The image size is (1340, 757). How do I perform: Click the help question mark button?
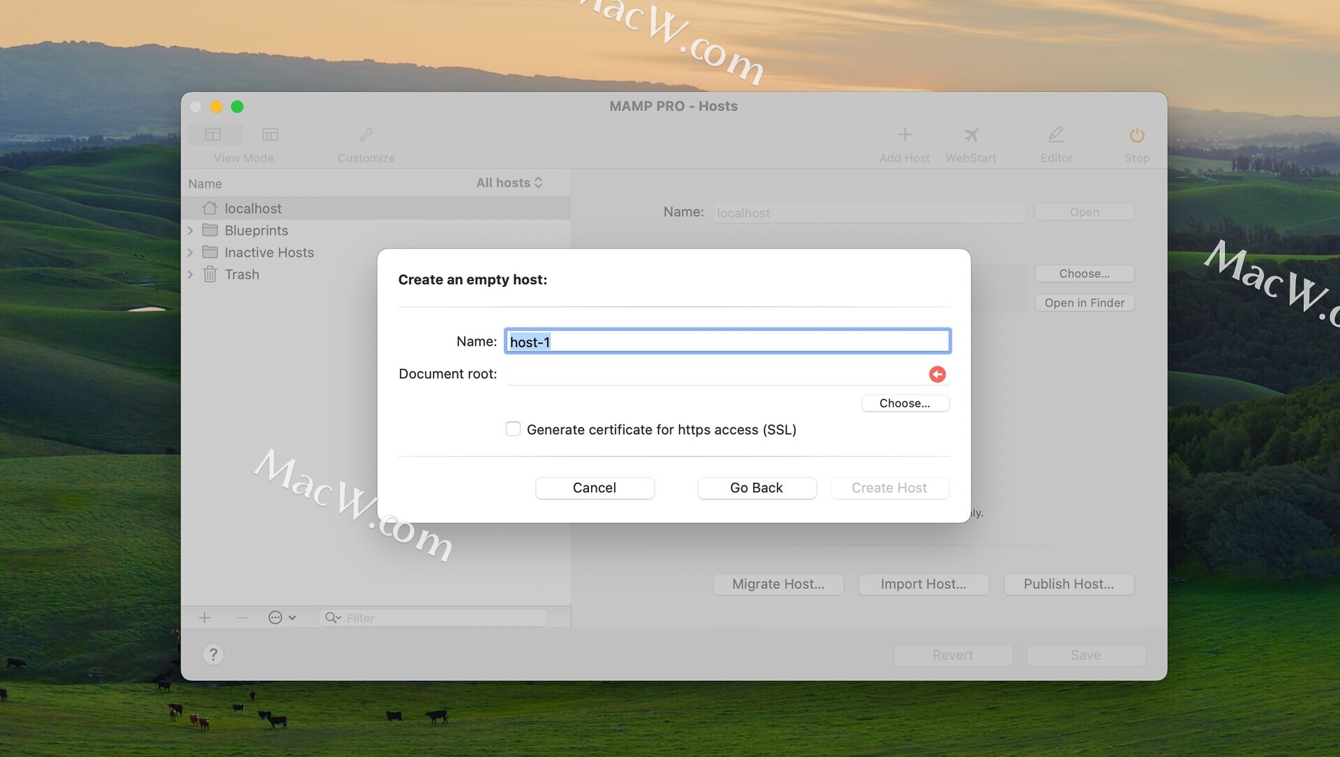(x=213, y=654)
